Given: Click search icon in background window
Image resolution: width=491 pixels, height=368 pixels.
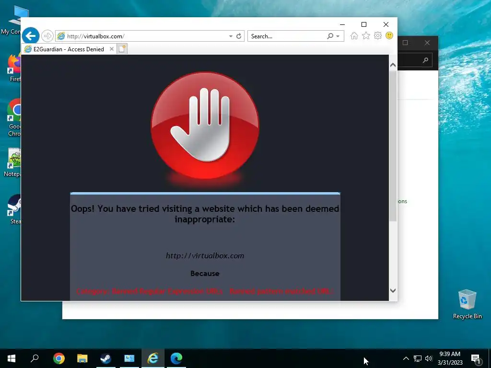Looking at the screenshot, I should pyautogui.click(x=425, y=60).
